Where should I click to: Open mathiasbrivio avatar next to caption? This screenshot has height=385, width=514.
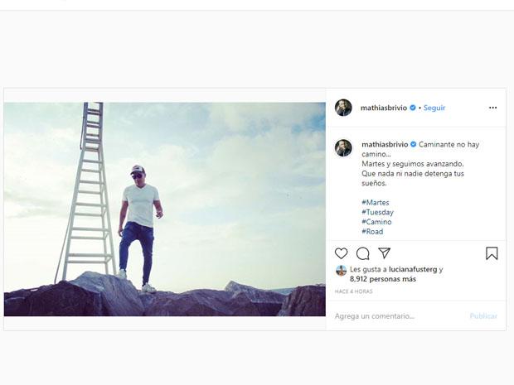(343, 147)
